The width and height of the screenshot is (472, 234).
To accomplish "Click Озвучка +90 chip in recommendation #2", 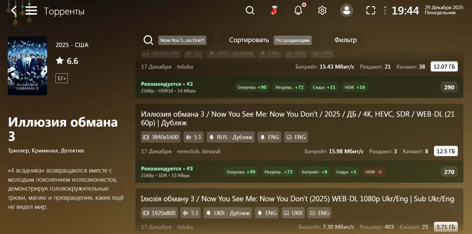I will (252, 87).
